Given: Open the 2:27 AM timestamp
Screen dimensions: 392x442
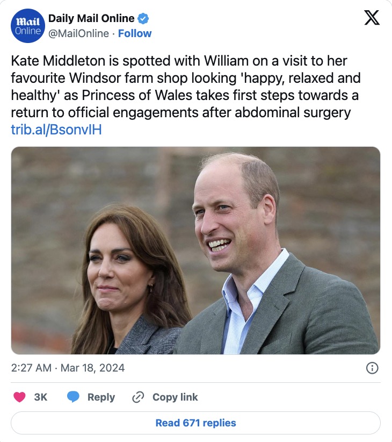Looking at the screenshot, I should coord(31,368).
